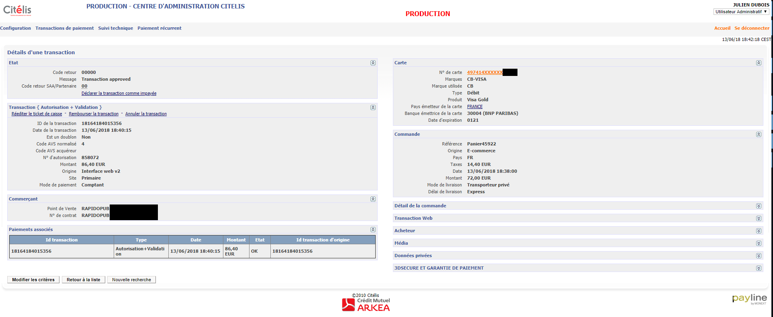The height and width of the screenshot is (317, 773).
Task: Select the order amount 72,00 EUR
Action: [479, 178]
